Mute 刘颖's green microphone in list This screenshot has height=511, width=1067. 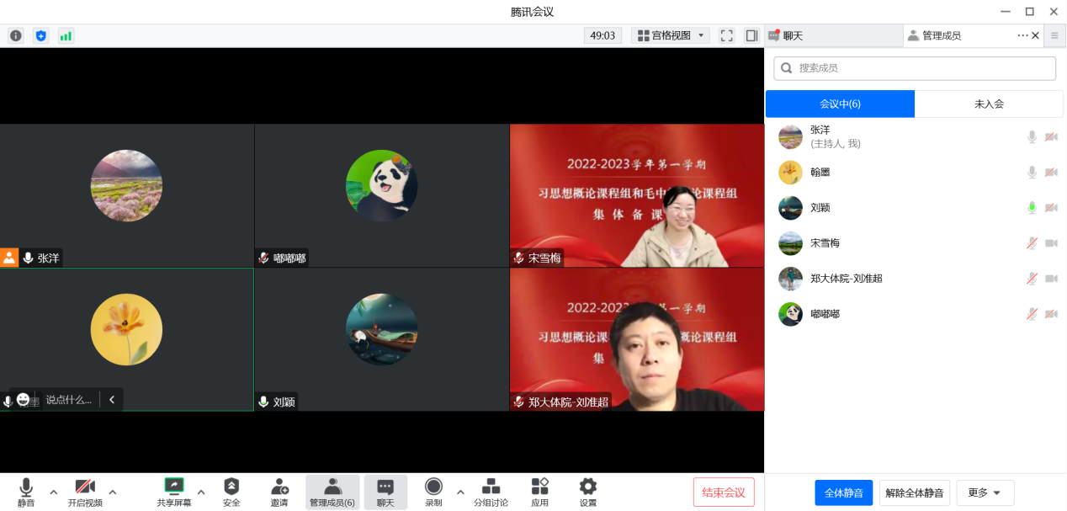(x=1032, y=207)
